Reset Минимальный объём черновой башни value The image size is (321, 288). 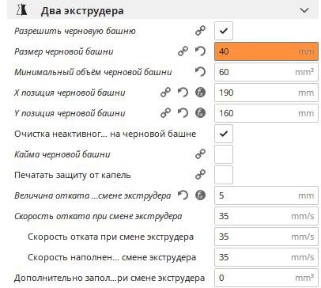[x=200, y=72]
